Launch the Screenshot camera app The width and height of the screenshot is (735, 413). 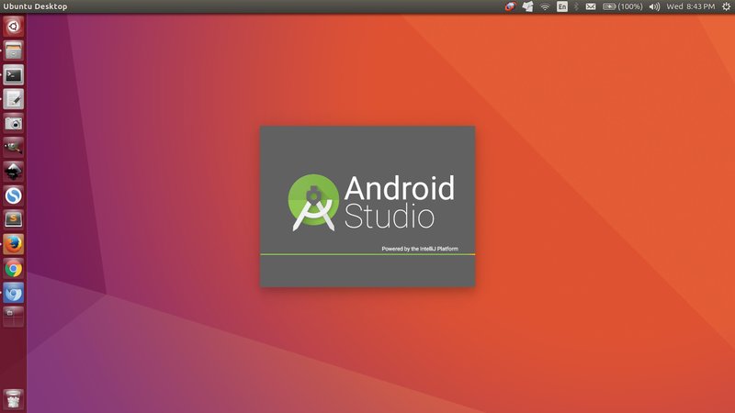pos(13,123)
